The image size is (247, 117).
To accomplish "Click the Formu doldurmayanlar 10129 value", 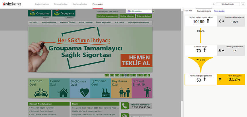I will tap(235, 22).
